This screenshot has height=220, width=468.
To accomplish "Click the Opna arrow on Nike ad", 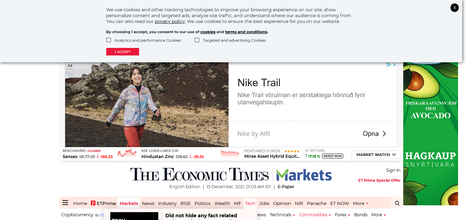I will (384, 134).
